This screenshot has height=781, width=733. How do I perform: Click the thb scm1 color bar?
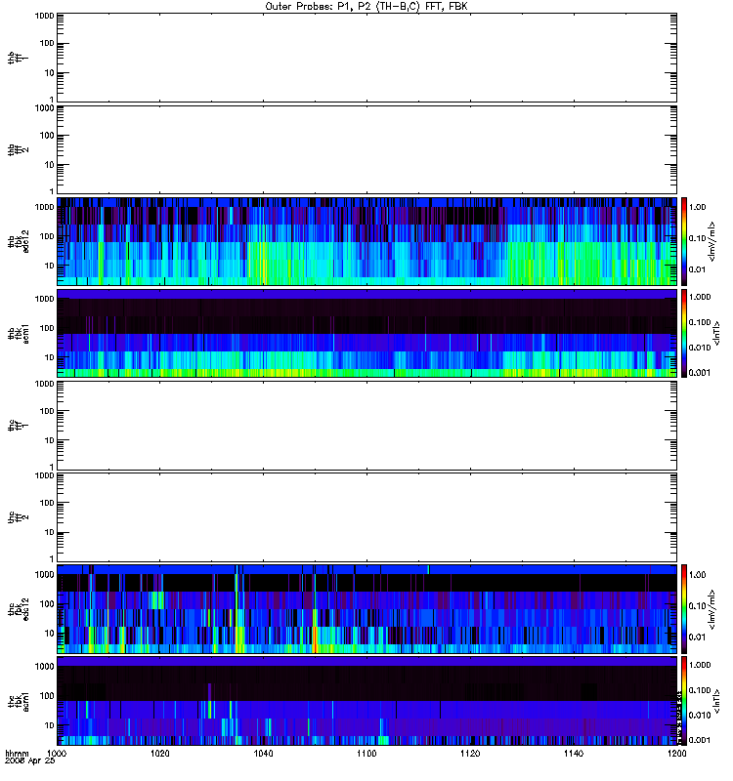(684, 334)
